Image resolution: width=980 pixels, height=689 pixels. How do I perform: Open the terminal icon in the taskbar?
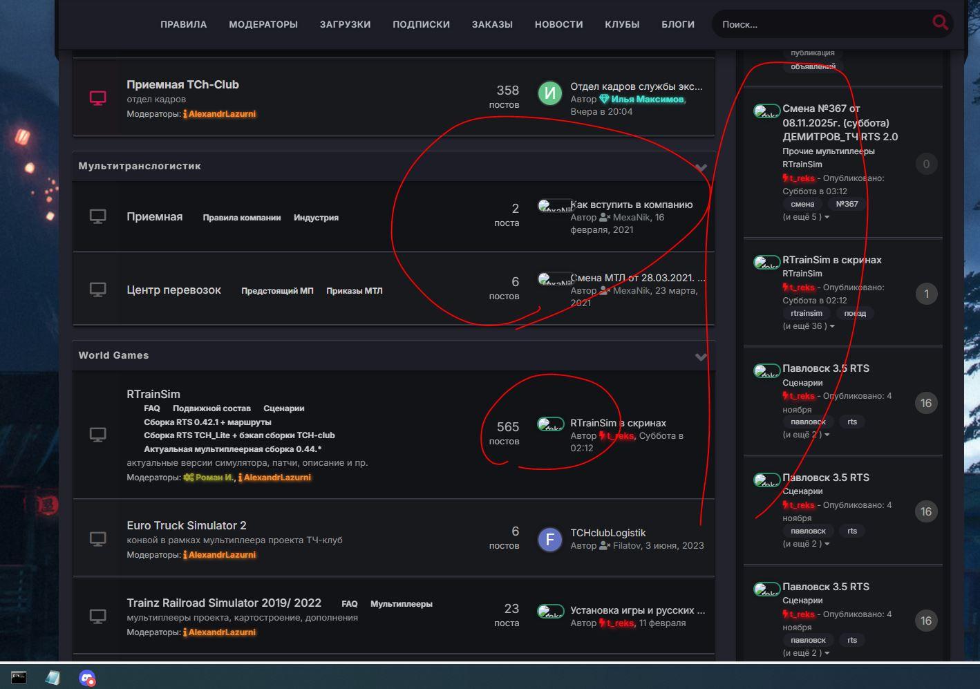(x=19, y=677)
